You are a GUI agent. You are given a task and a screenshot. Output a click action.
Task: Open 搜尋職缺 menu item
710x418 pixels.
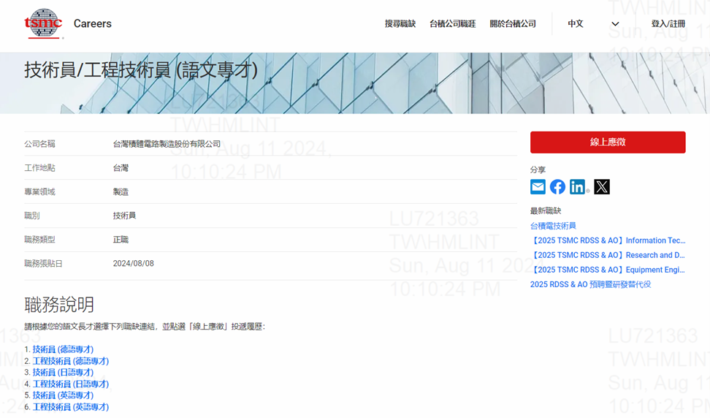tap(400, 23)
